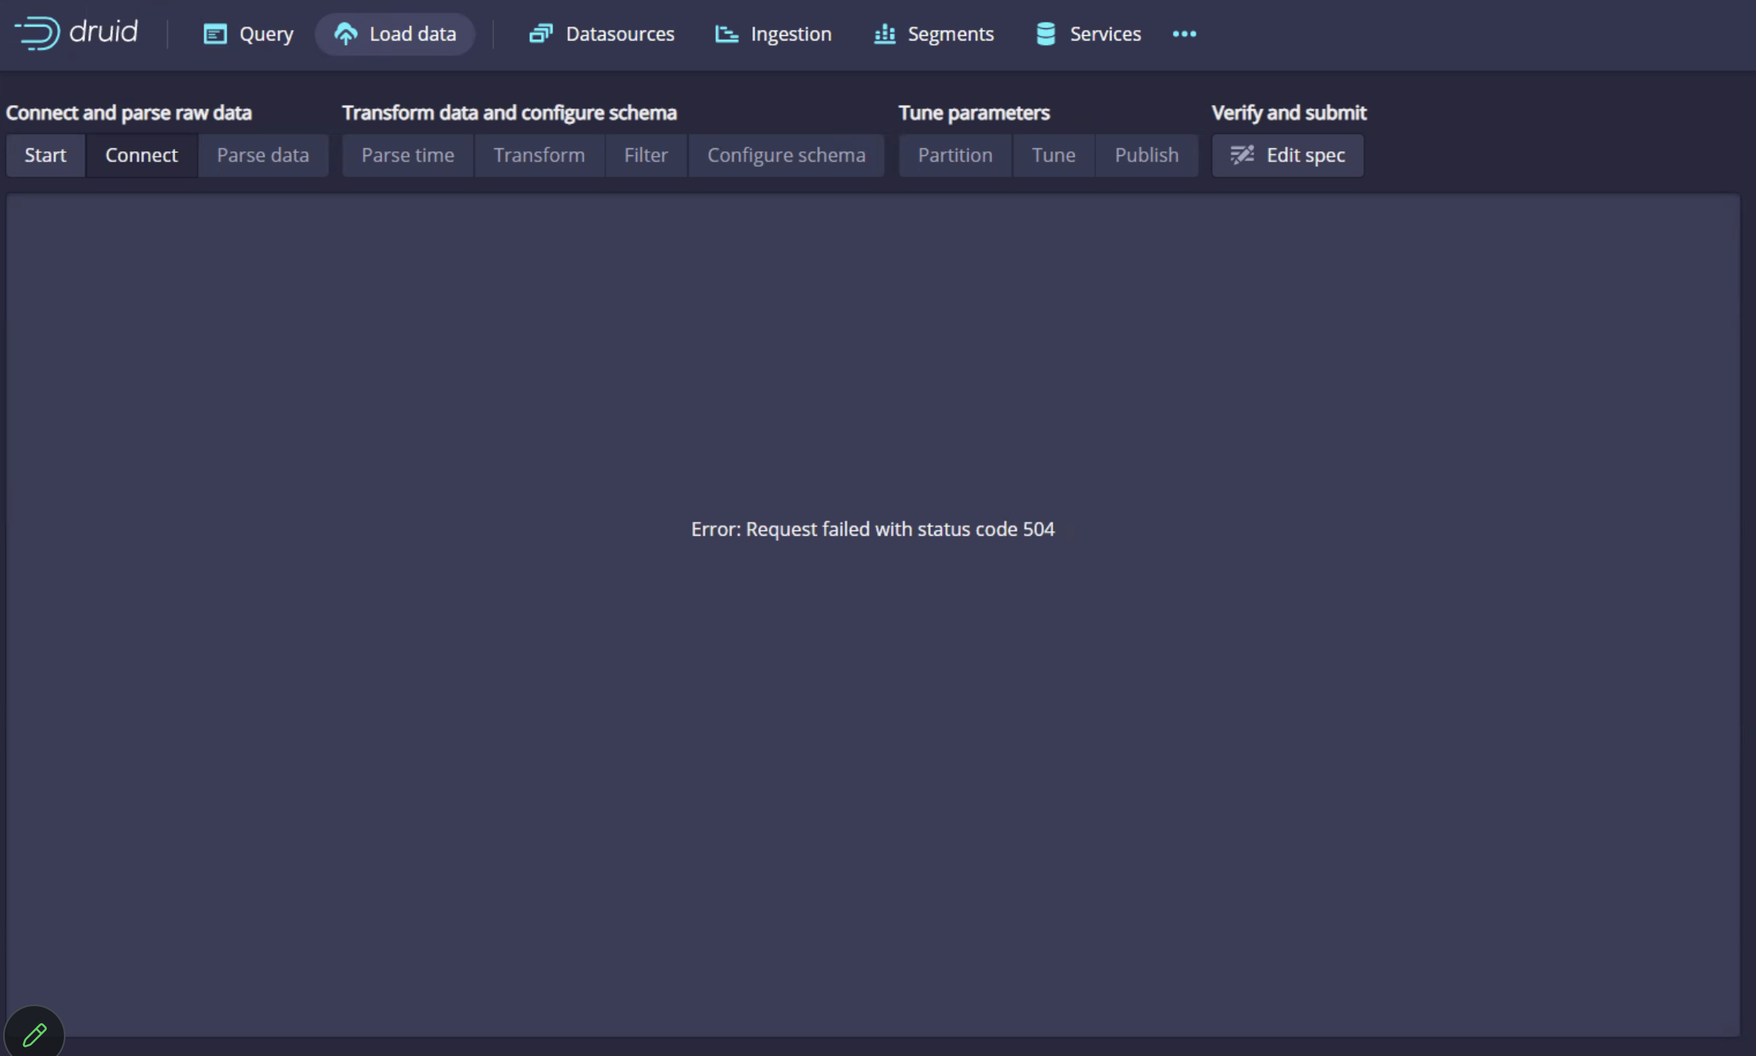The width and height of the screenshot is (1756, 1056).
Task: Open Datasources via its stack icon
Action: pyautogui.click(x=540, y=34)
